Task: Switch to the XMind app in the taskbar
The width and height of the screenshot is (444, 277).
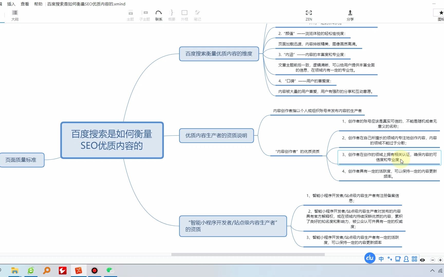Action: click(x=79, y=271)
